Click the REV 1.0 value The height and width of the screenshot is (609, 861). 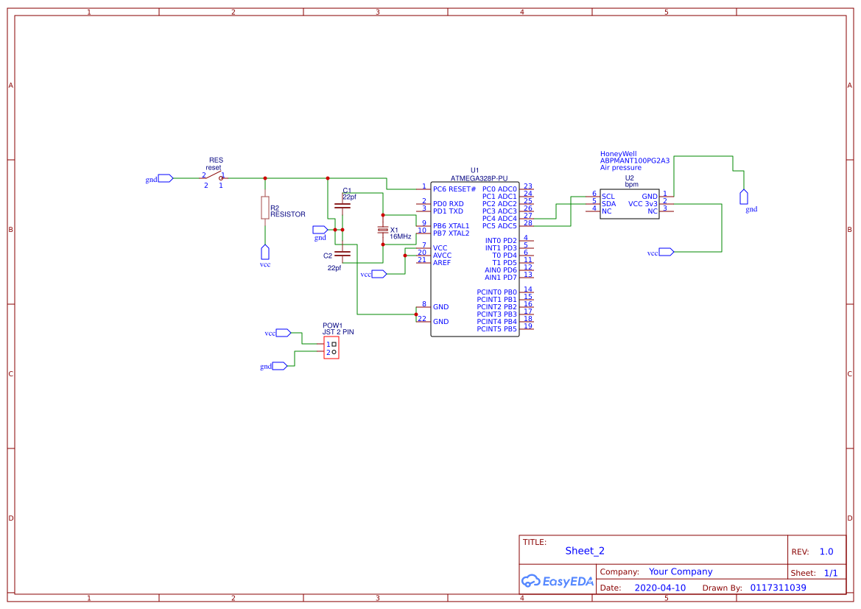coord(826,551)
